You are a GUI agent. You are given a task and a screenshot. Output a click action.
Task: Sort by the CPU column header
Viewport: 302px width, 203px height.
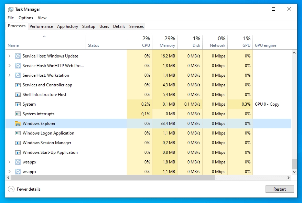140,42
